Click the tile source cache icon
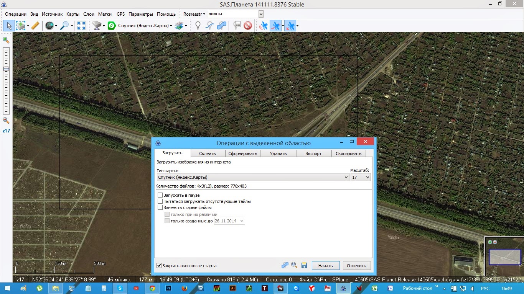 (x=97, y=26)
